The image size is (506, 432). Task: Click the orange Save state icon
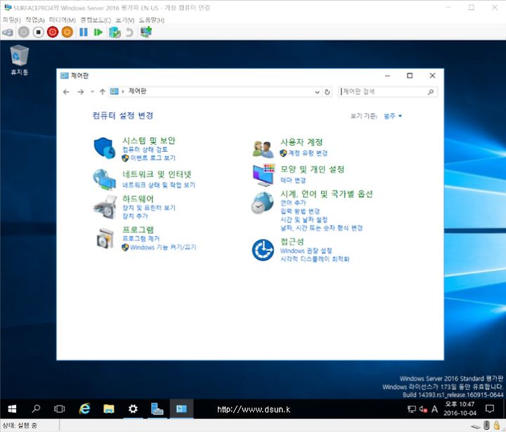tap(67, 32)
